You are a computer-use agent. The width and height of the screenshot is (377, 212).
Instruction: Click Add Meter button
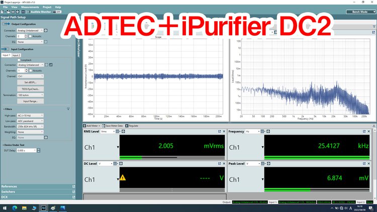pos(91,126)
